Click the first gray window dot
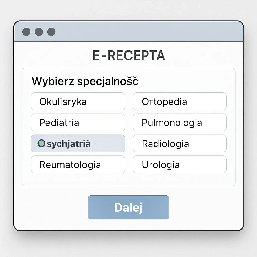 tap(26, 32)
